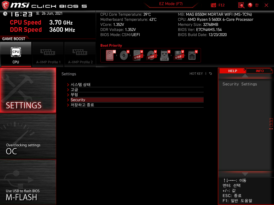Select the optical disc boot device icon
This screenshot has height=205, width=274.
[x=124, y=55]
